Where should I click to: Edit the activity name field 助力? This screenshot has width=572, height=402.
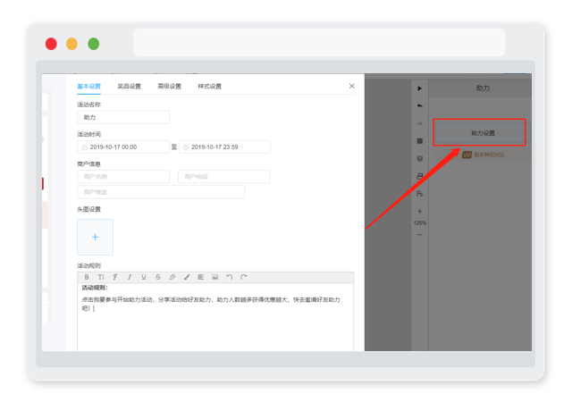click(x=123, y=117)
